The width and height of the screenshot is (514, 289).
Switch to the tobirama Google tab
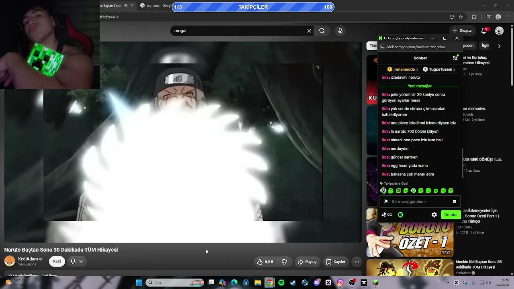pyautogui.click(x=156, y=6)
